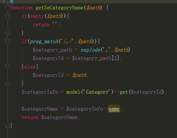The image size is (177, 138).
Task: Collapse the if(empty($path)) block fold marker
Action: click(x=7, y=16)
